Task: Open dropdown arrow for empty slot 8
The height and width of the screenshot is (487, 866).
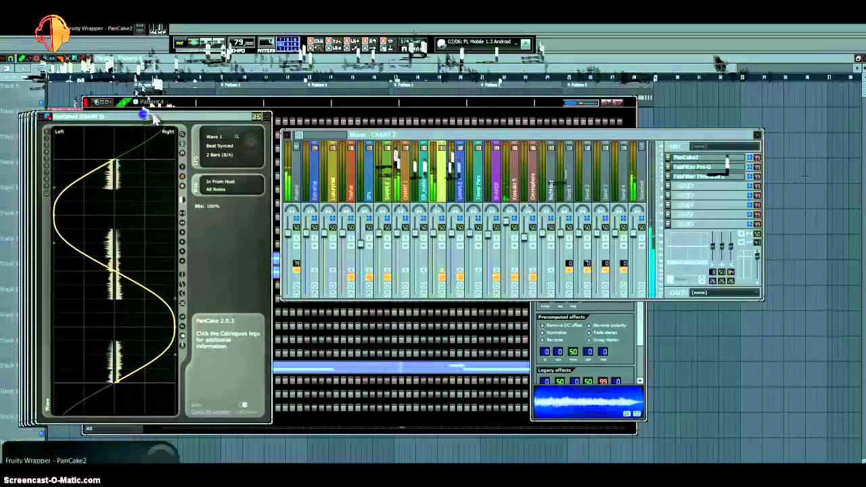Action: point(668,224)
